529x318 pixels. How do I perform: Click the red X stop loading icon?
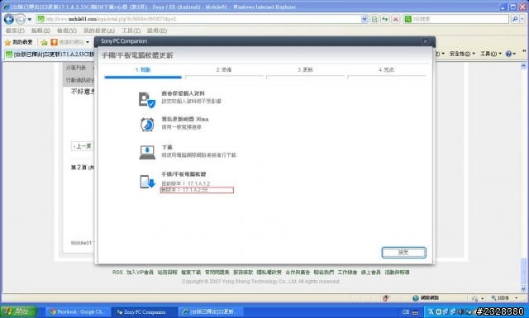coord(395,19)
